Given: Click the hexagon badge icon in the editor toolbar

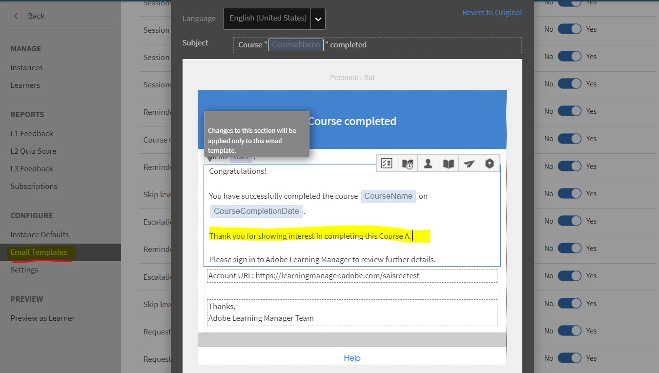Looking at the screenshot, I should coord(490,164).
